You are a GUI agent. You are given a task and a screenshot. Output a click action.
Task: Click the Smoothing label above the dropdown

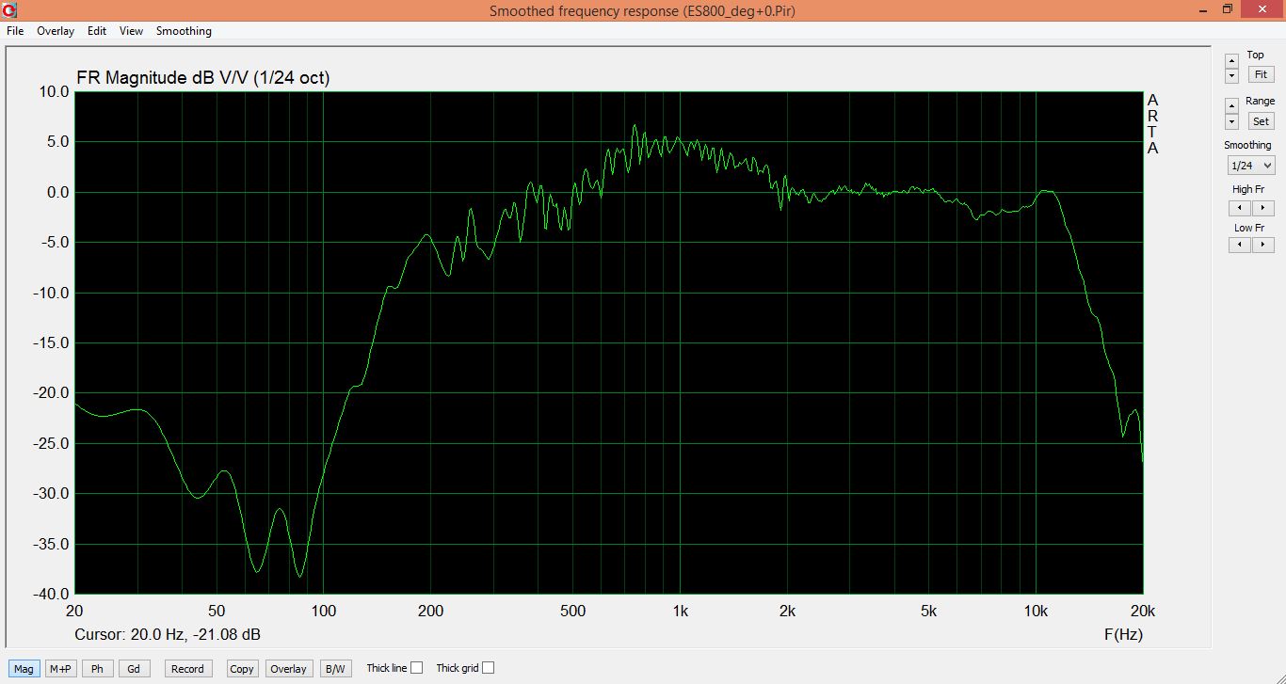pos(1247,145)
